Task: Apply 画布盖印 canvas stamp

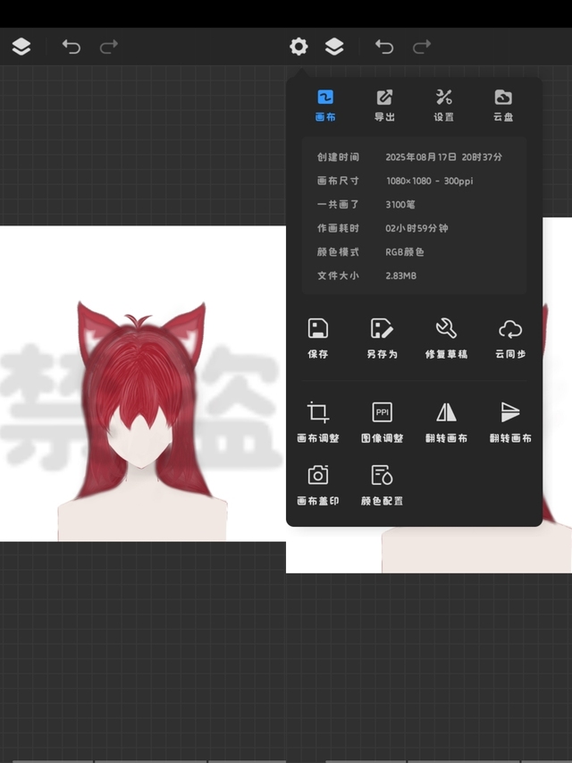Action: click(x=318, y=485)
